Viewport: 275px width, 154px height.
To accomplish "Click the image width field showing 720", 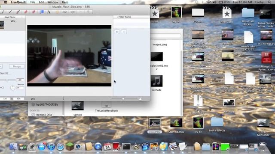I will point(6,99).
